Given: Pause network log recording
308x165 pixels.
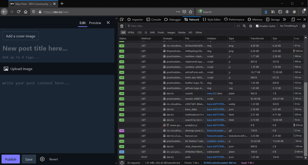Looking at the screenshot, I should tap(238, 26).
